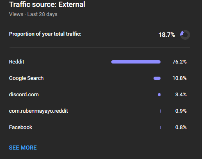
Task: Click the 3.4% discord.com percentage
Action: pos(181,95)
